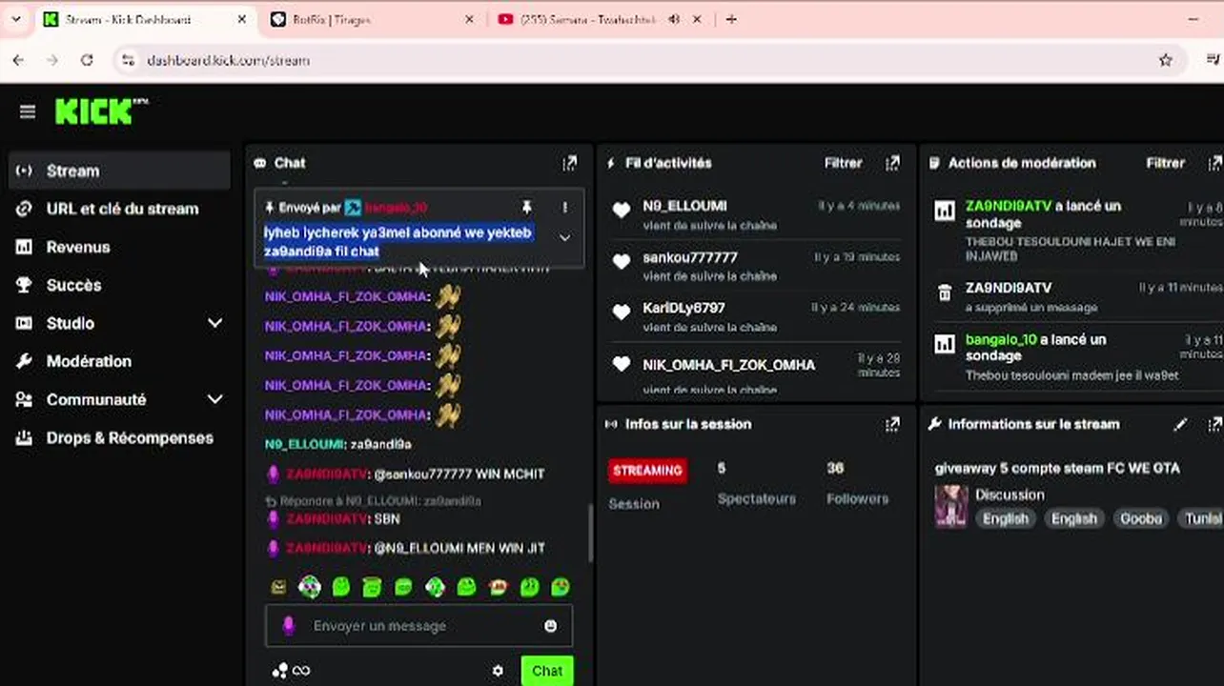The image size is (1224, 686).
Task: Click KarlDLy6797 in the activity feed
Action: (x=684, y=308)
